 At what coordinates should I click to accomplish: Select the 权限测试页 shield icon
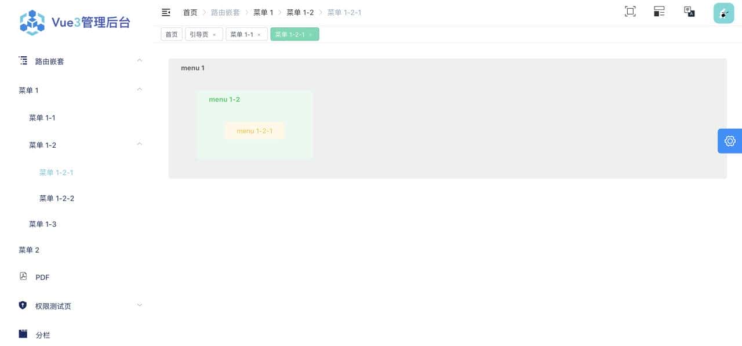coord(23,305)
